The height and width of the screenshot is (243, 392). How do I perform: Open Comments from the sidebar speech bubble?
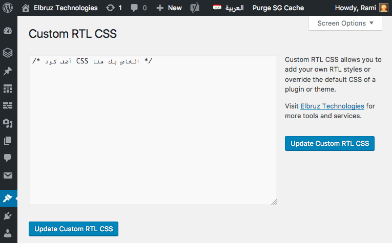pyautogui.click(x=8, y=159)
